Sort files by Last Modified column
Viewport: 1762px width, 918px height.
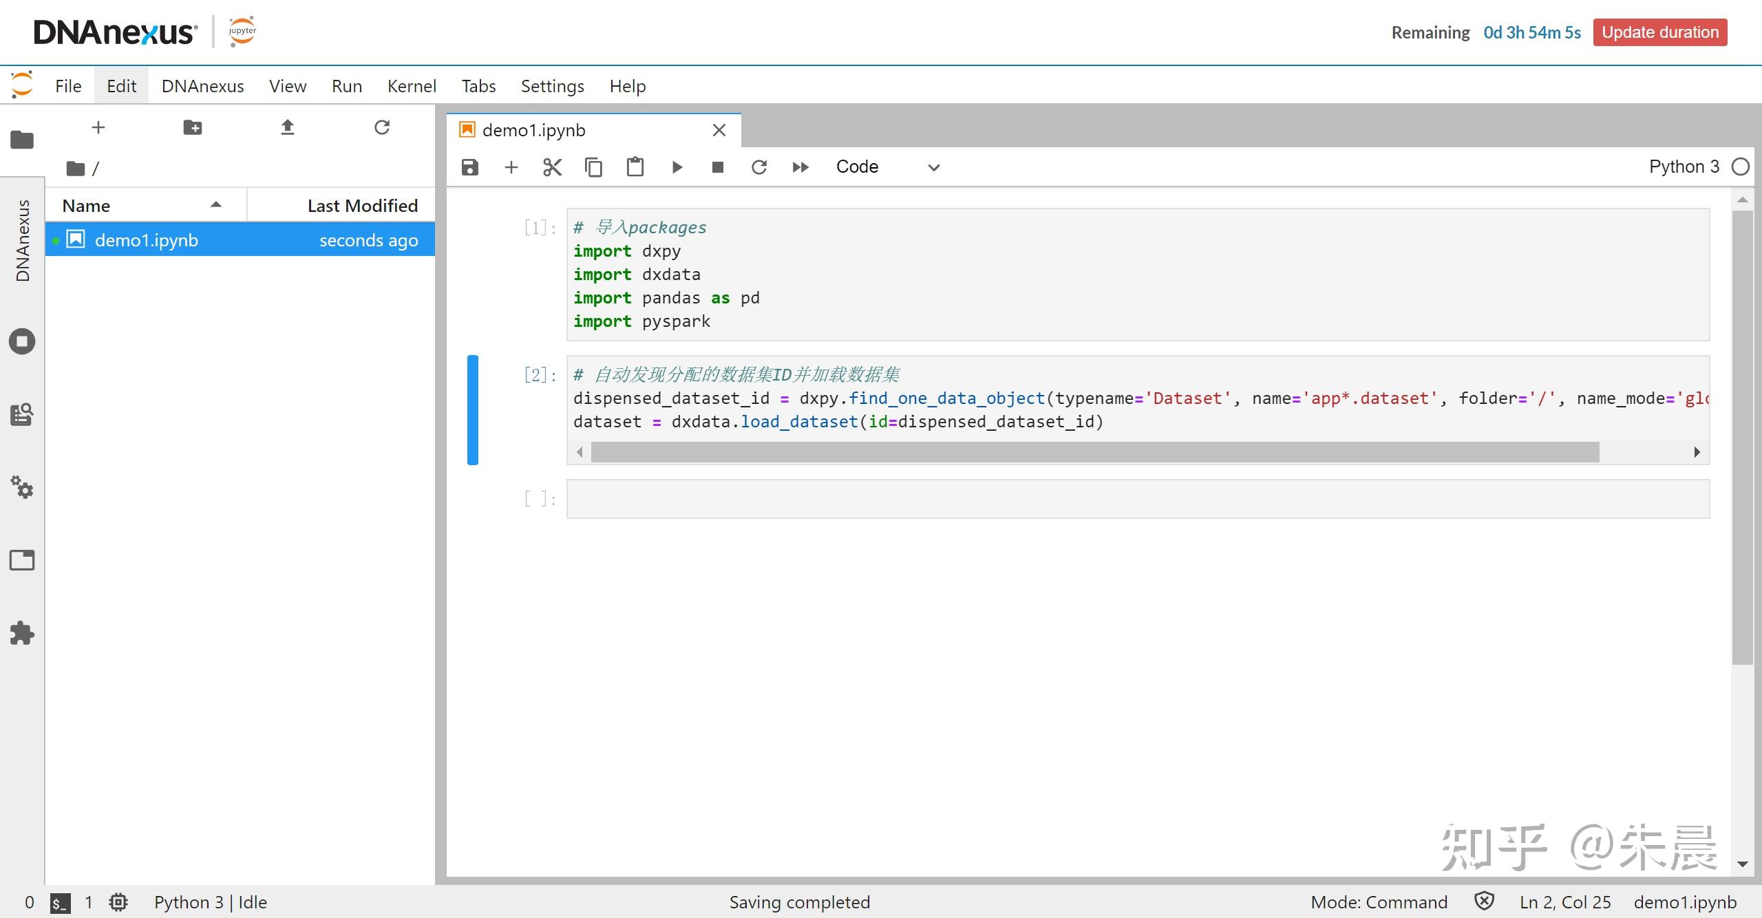341,205
